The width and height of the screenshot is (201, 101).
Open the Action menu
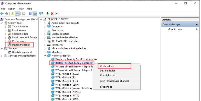(11, 9)
